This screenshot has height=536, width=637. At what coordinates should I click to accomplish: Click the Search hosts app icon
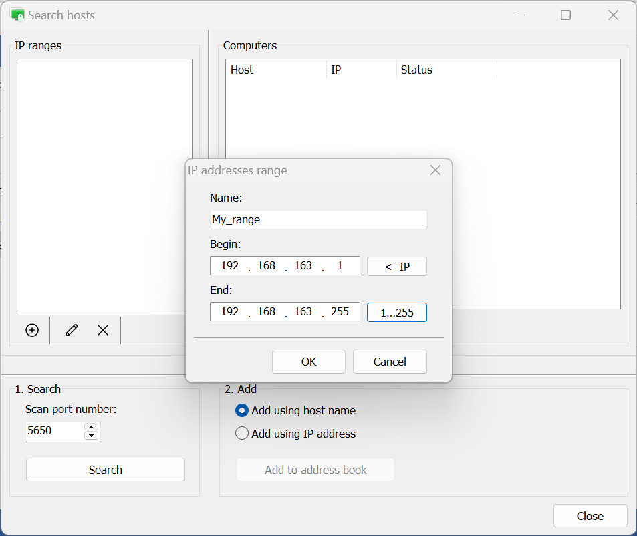click(x=17, y=15)
